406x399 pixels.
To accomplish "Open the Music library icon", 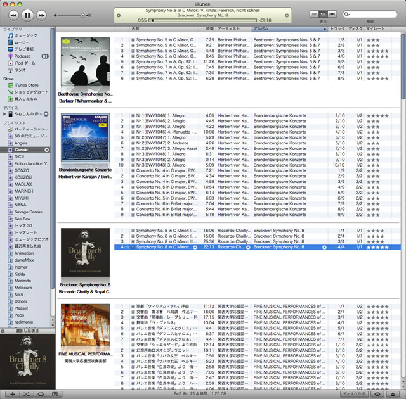I will point(10,35).
